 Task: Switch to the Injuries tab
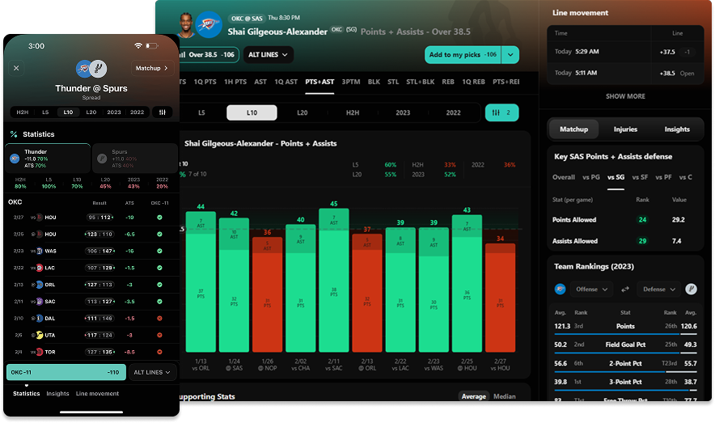[x=625, y=129]
